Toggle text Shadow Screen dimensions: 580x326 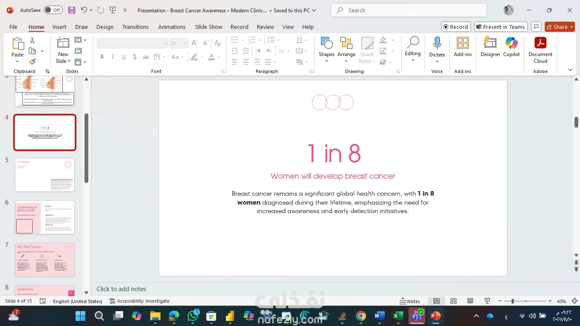[x=135, y=57]
